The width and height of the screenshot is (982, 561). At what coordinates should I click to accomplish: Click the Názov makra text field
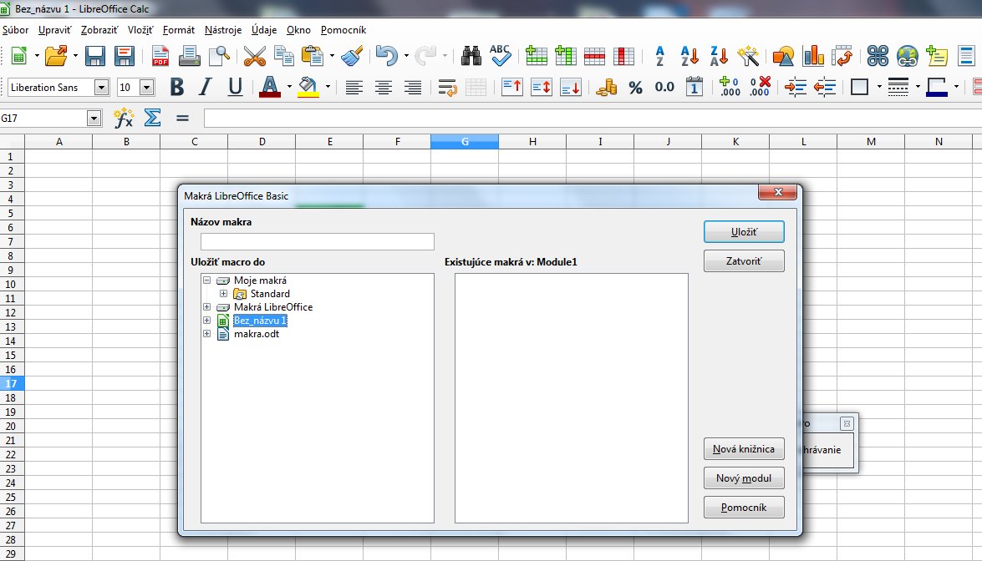pos(318,241)
